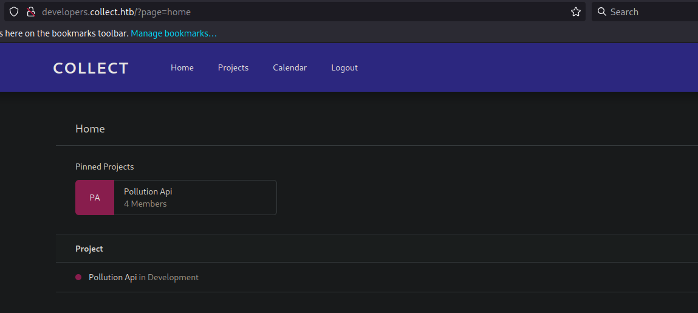The image size is (698, 313).
Task: Open the Home navigation item
Action: [x=182, y=67]
